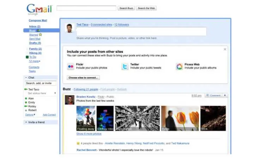Image resolution: width=254 pixels, height=158 pixels.
Task: Click Robert's gray offline status dot
Action: 26,110
